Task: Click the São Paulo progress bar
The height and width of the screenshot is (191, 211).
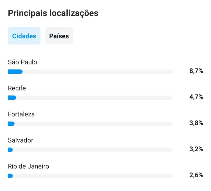Action: 90,72
